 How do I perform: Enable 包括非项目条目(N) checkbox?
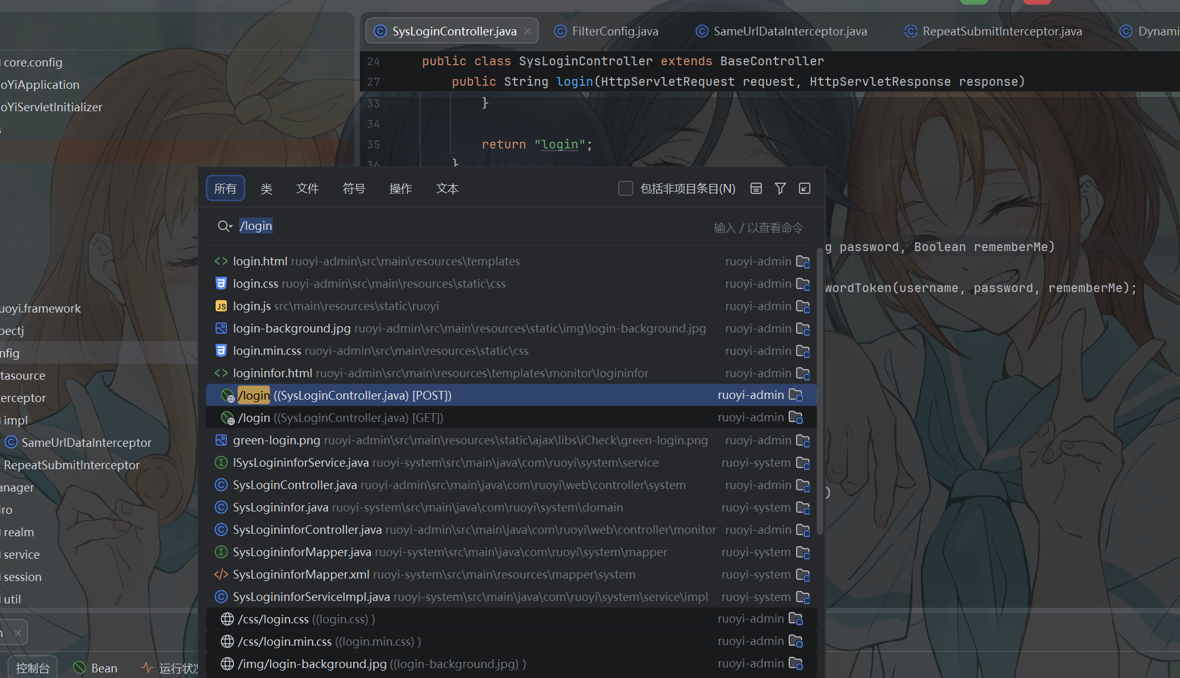click(x=626, y=188)
